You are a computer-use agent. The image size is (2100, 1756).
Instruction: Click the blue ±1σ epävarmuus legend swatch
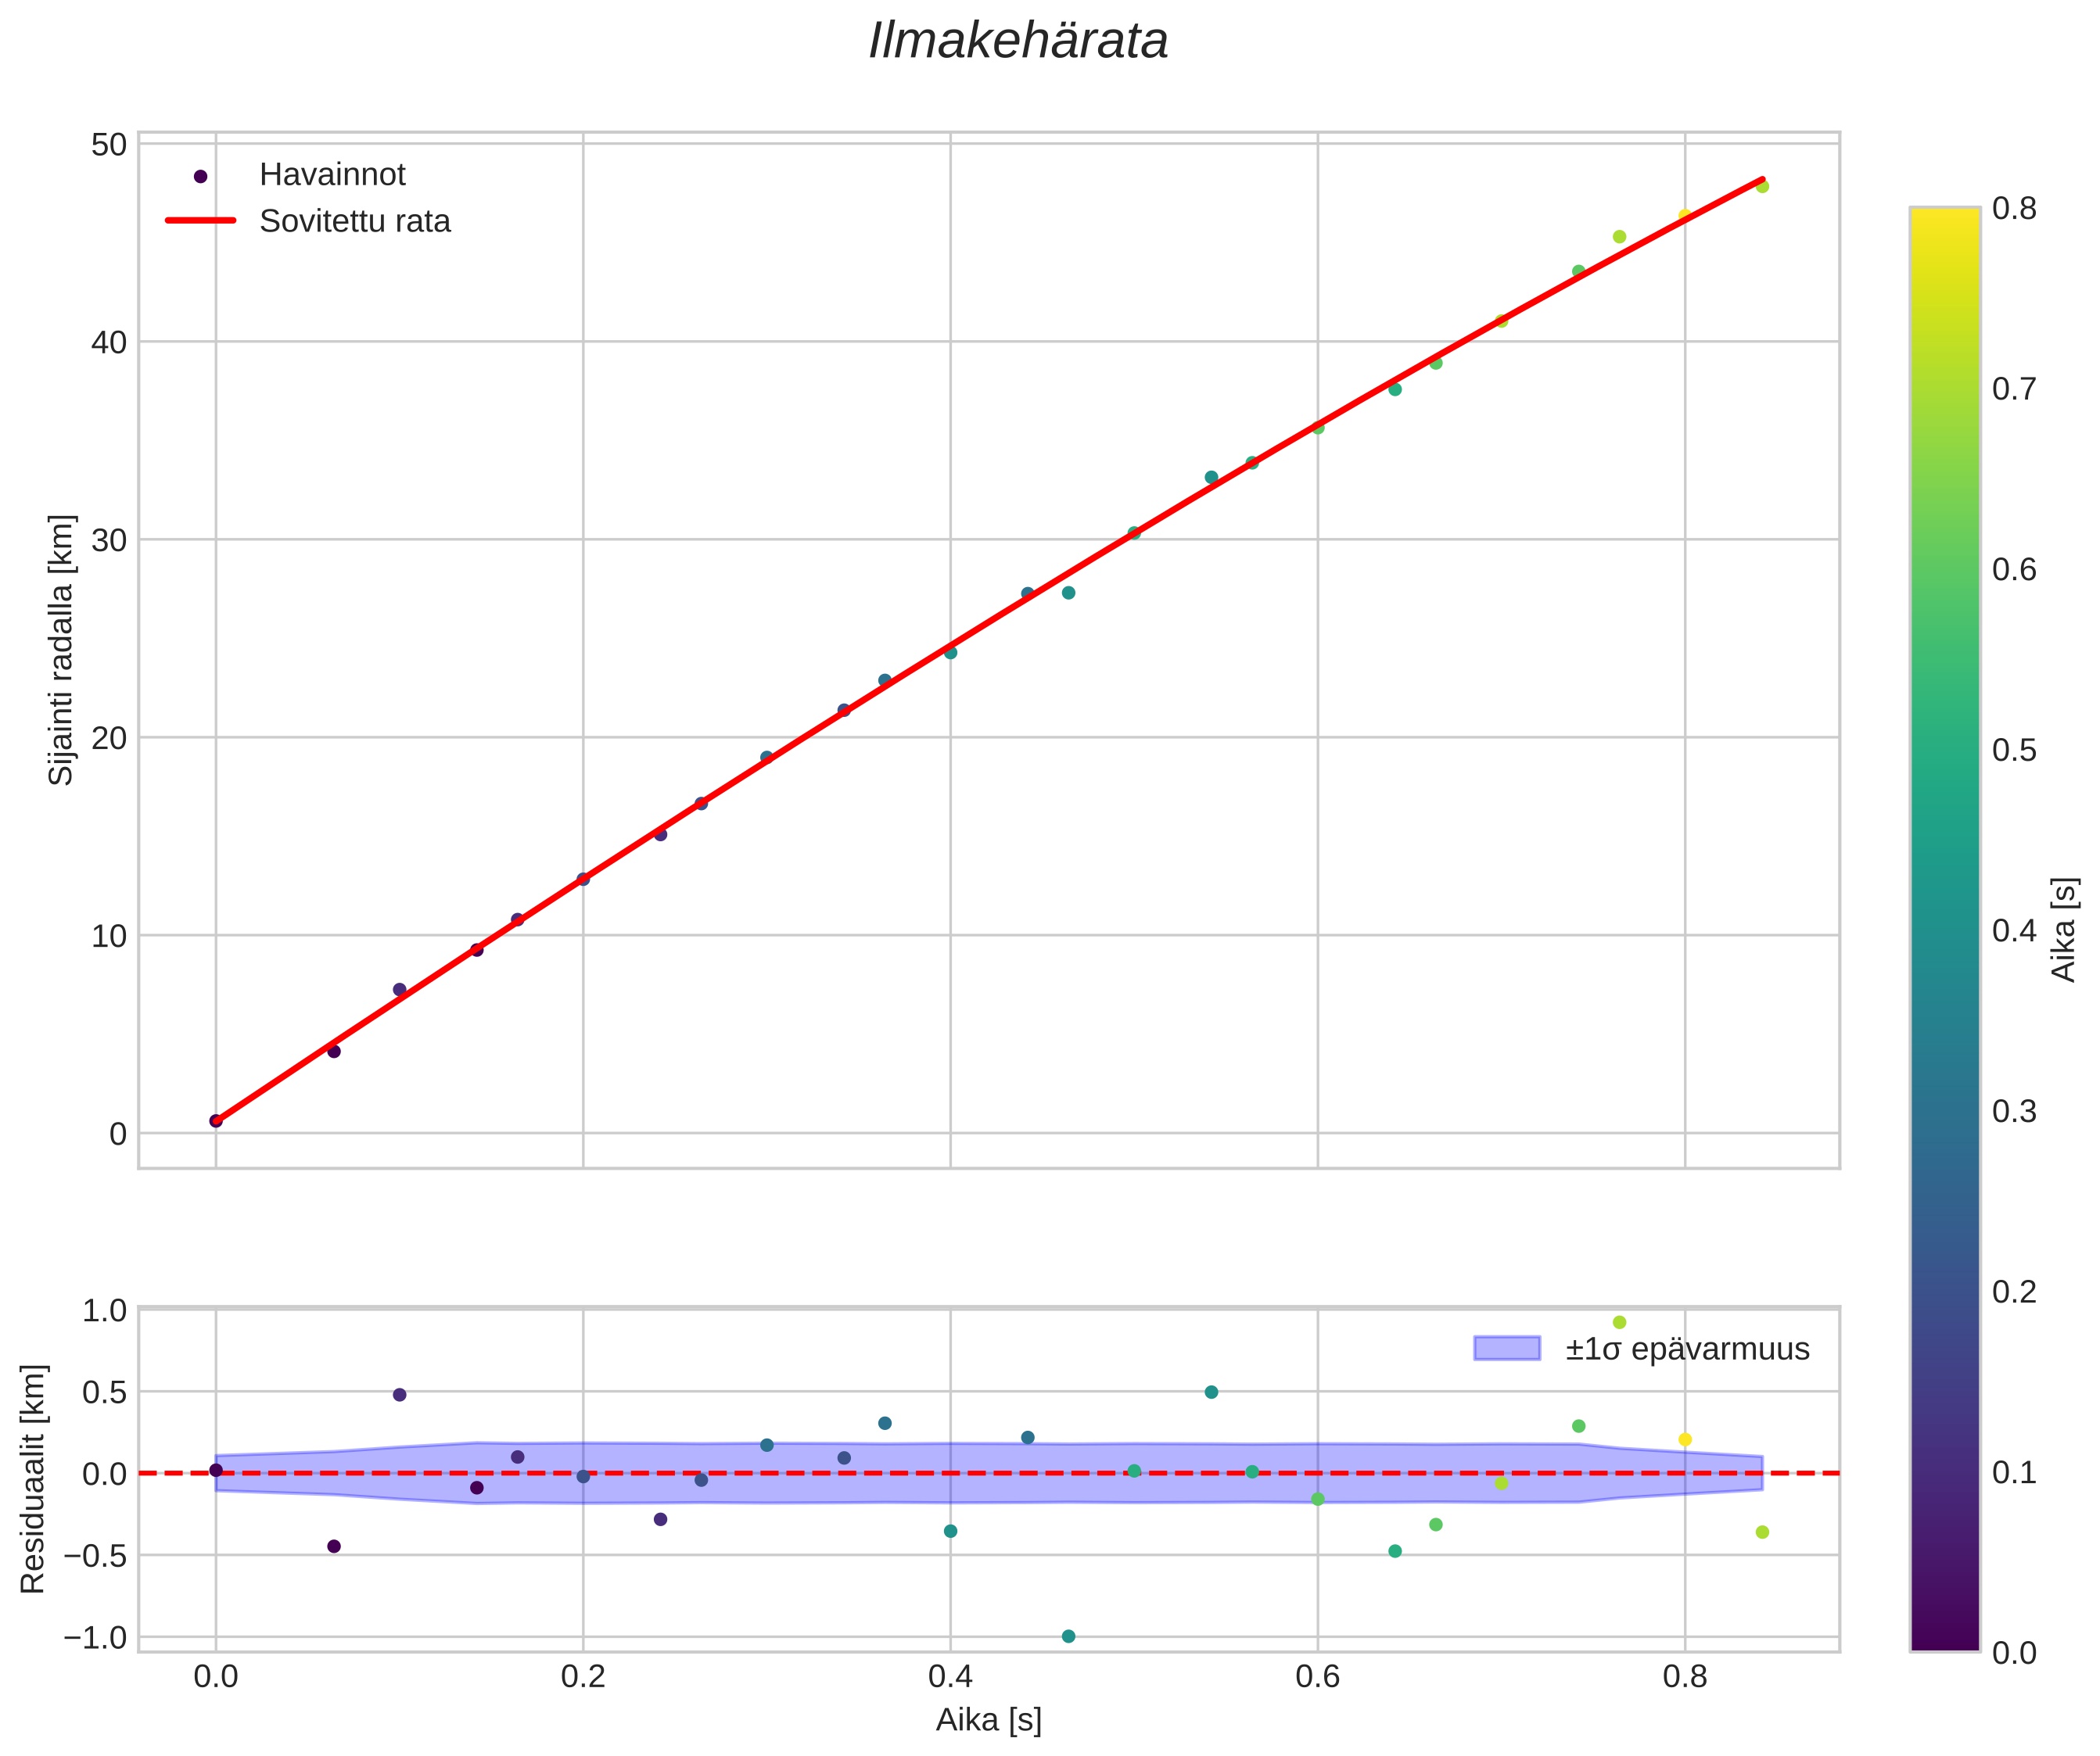1506,1348
